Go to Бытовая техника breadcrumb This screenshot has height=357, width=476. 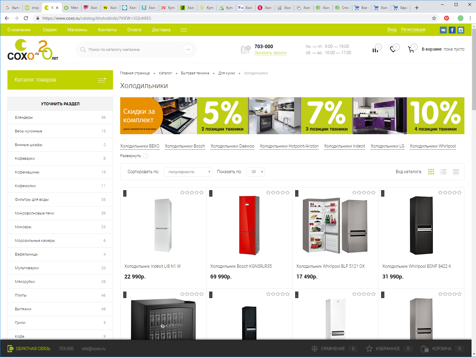[x=195, y=73]
